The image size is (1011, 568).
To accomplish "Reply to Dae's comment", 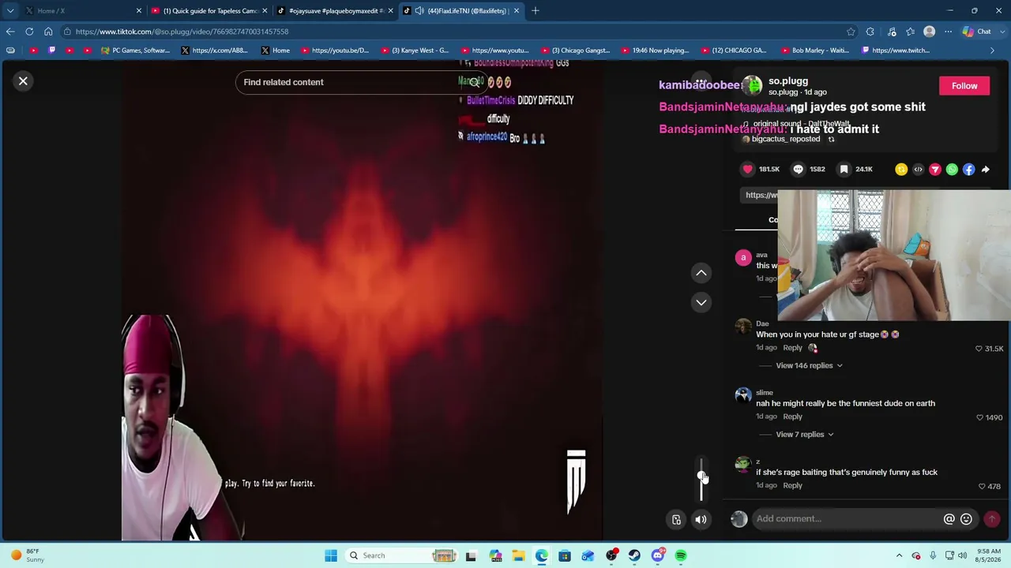I will 792,348.
